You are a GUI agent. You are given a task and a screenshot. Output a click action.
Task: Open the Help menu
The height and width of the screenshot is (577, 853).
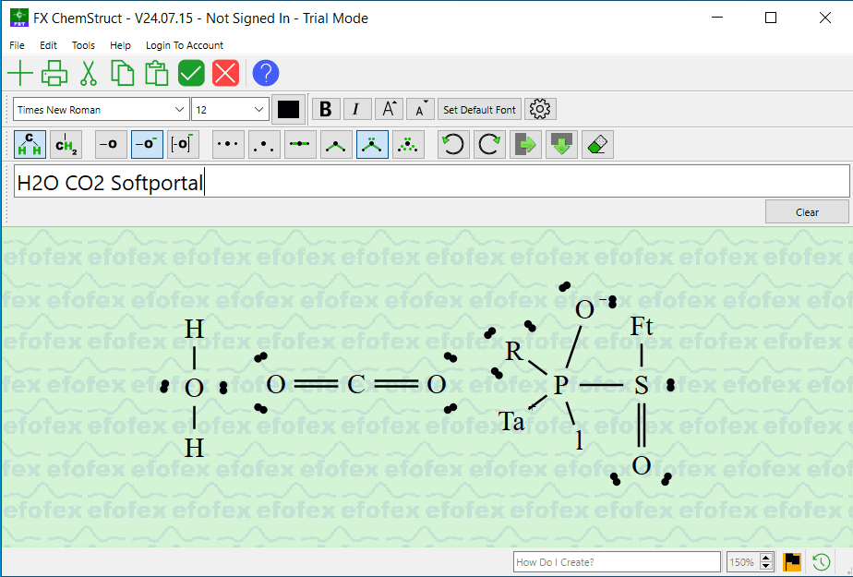[x=120, y=45]
